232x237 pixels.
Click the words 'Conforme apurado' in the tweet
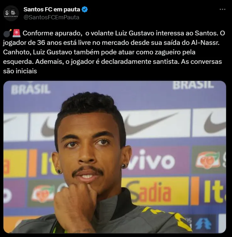[x=52, y=33]
